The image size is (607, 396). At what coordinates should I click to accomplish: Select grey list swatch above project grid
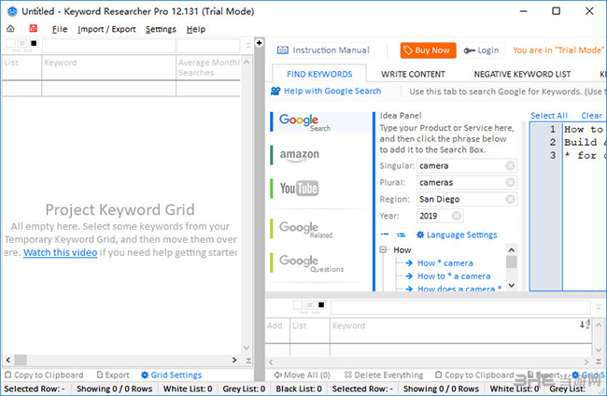click(x=22, y=43)
